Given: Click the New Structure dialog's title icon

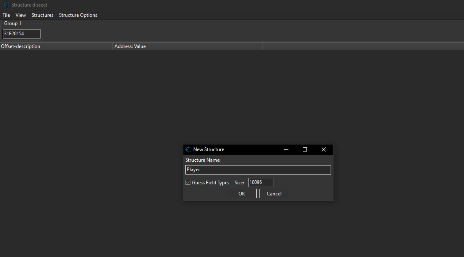Looking at the screenshot, I should pos(188,149).
